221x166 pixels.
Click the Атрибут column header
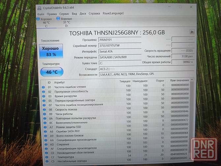tap(59, 82)
